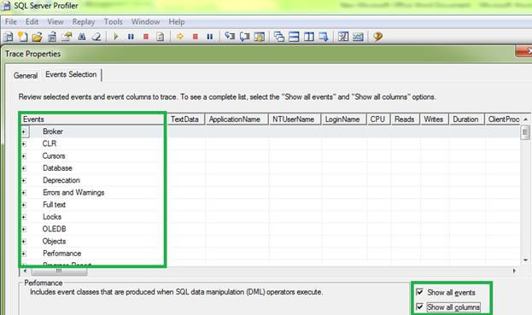
Task: Stop the trace next to its pause icon
Action: [146, 37]
